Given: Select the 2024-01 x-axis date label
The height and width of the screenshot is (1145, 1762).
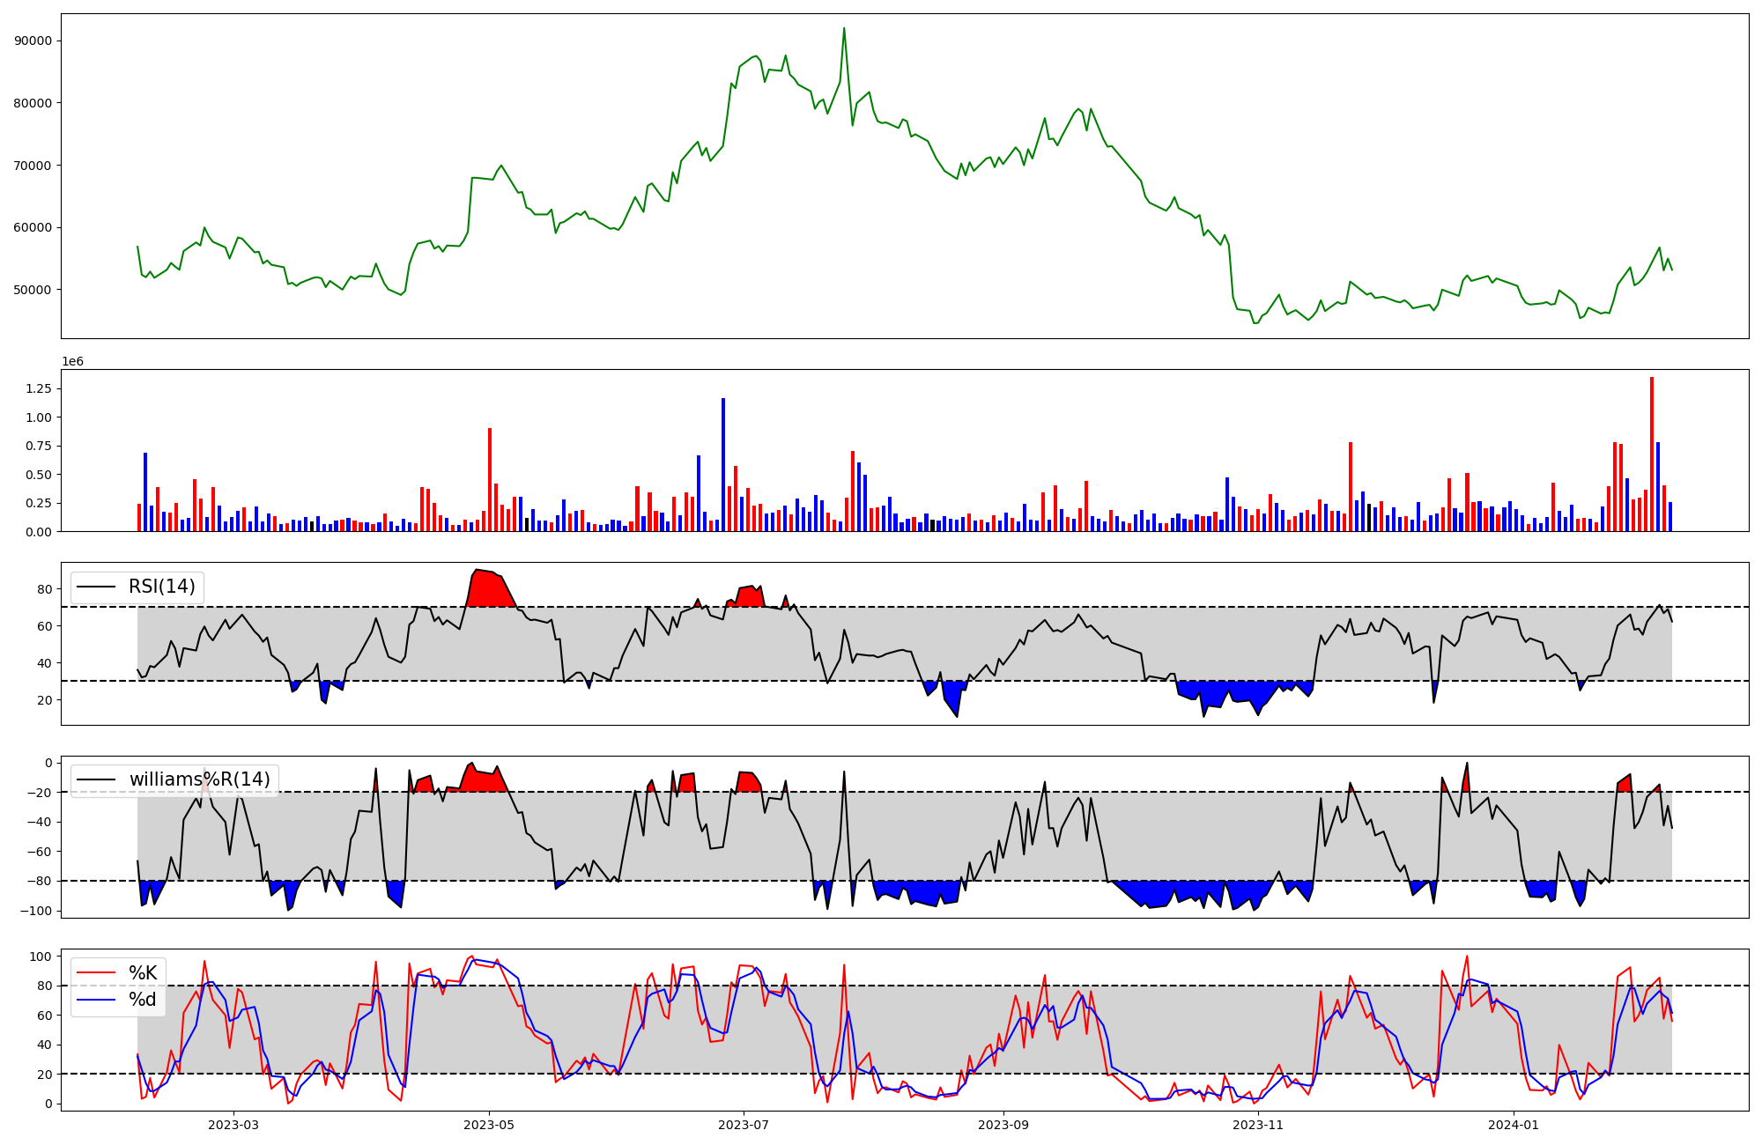Looking at the screenshot, I should (x=1513, y=1125).
